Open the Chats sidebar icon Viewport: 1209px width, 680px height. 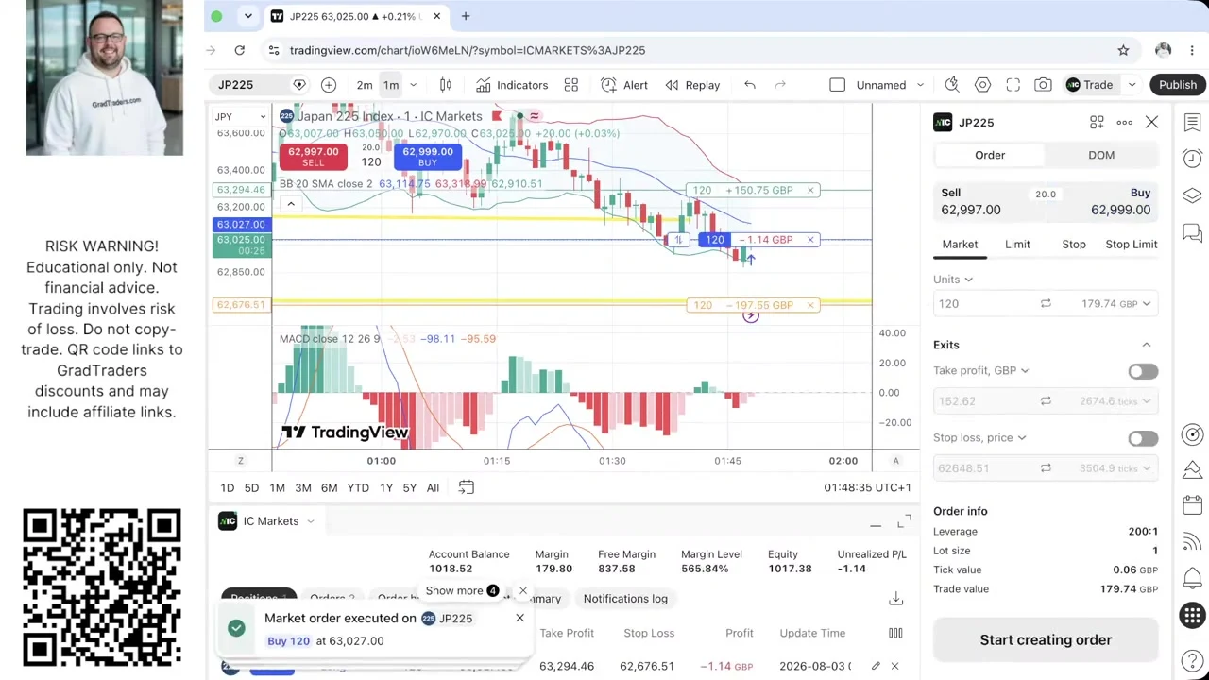pos(1192,232)
